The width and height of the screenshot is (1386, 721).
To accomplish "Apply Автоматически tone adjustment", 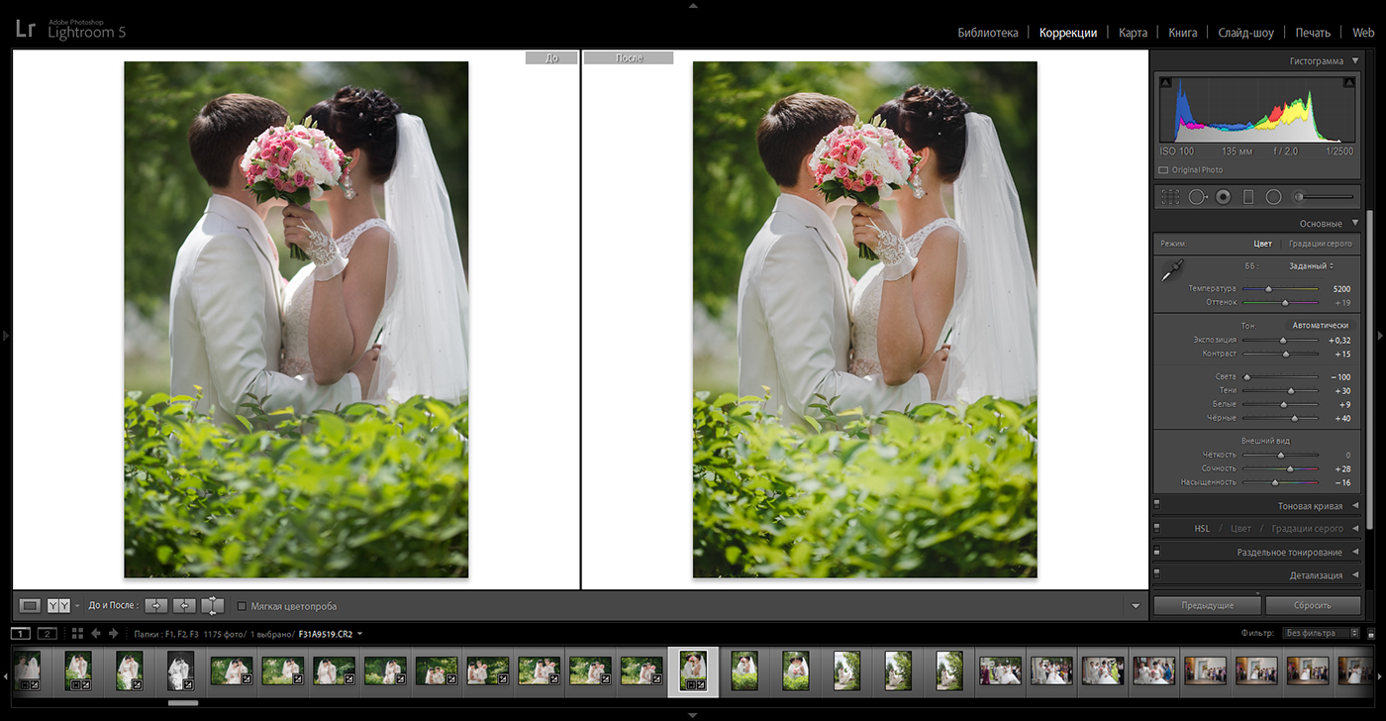I will 1320,325.
